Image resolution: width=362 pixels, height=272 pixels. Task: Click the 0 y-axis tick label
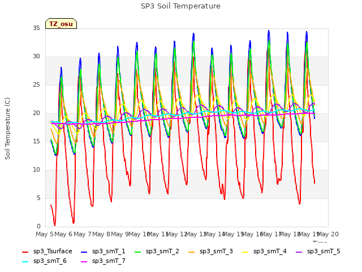[x=38, y=227]
